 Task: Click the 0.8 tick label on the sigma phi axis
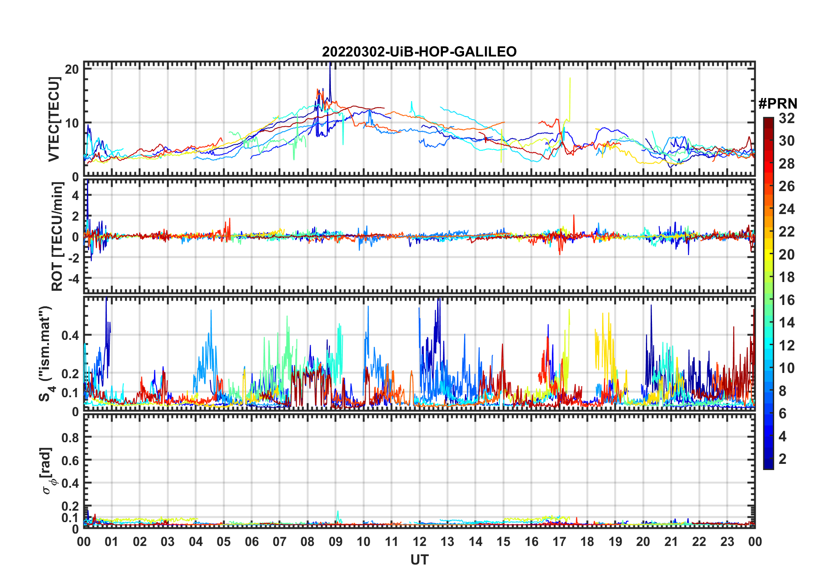click(70, 437)
